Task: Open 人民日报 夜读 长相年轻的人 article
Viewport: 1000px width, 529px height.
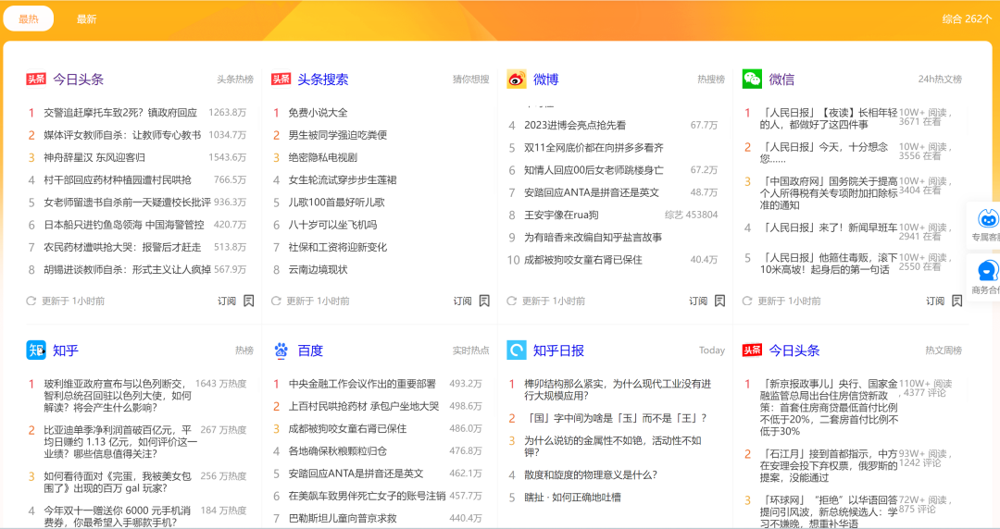Action: pos(828,118)
